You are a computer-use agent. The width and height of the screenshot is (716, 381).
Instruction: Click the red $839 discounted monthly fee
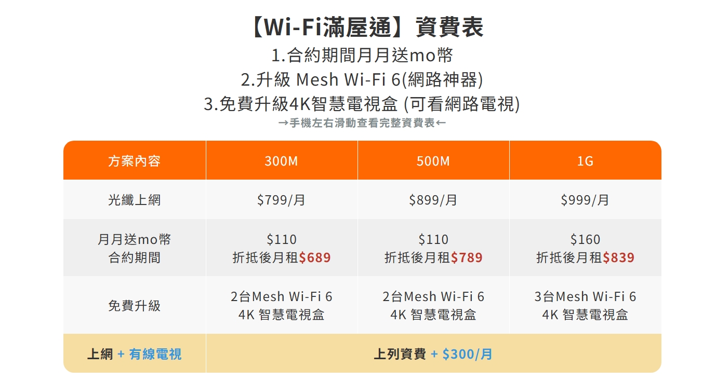click(x=618, y=257)
